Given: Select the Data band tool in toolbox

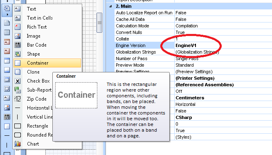Looking at the screenshot, I should [x=7, y=79].
